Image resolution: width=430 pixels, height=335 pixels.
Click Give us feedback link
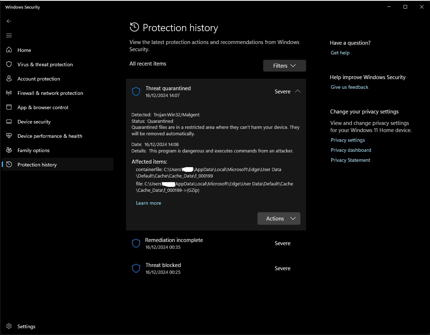pyautogui.click(x=349, y=87)
